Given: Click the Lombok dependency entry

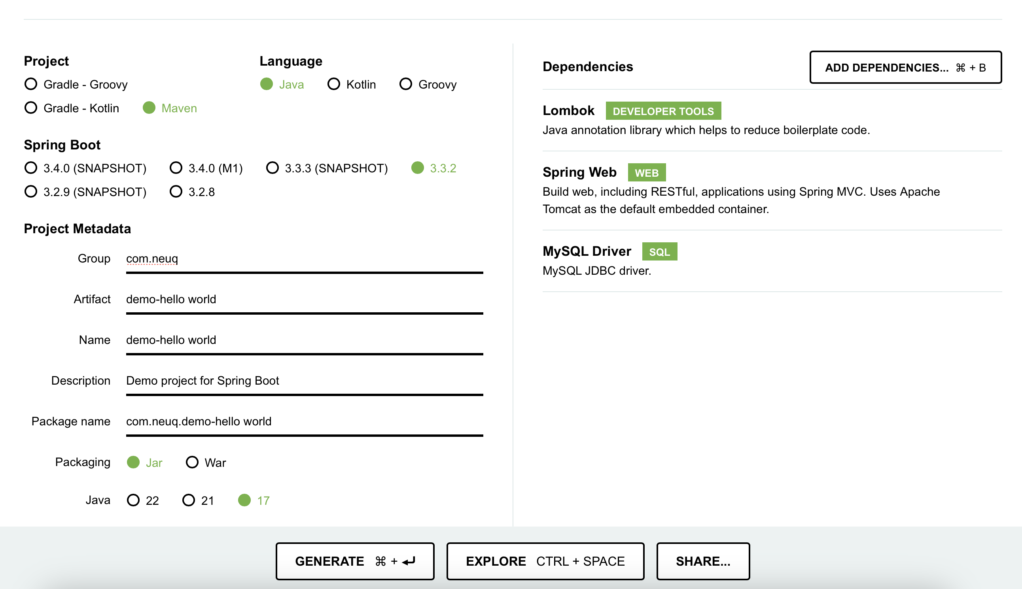Looking at the screenshot, I should pyautogui.click(x=772, y=120).
